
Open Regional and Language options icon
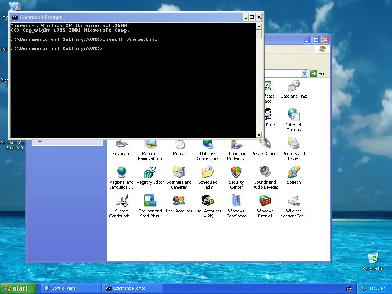click(x=121, y=178)
